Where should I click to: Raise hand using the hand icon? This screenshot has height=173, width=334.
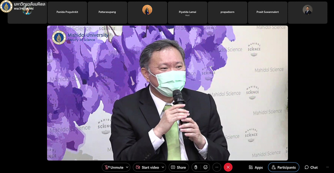point(195,167)
